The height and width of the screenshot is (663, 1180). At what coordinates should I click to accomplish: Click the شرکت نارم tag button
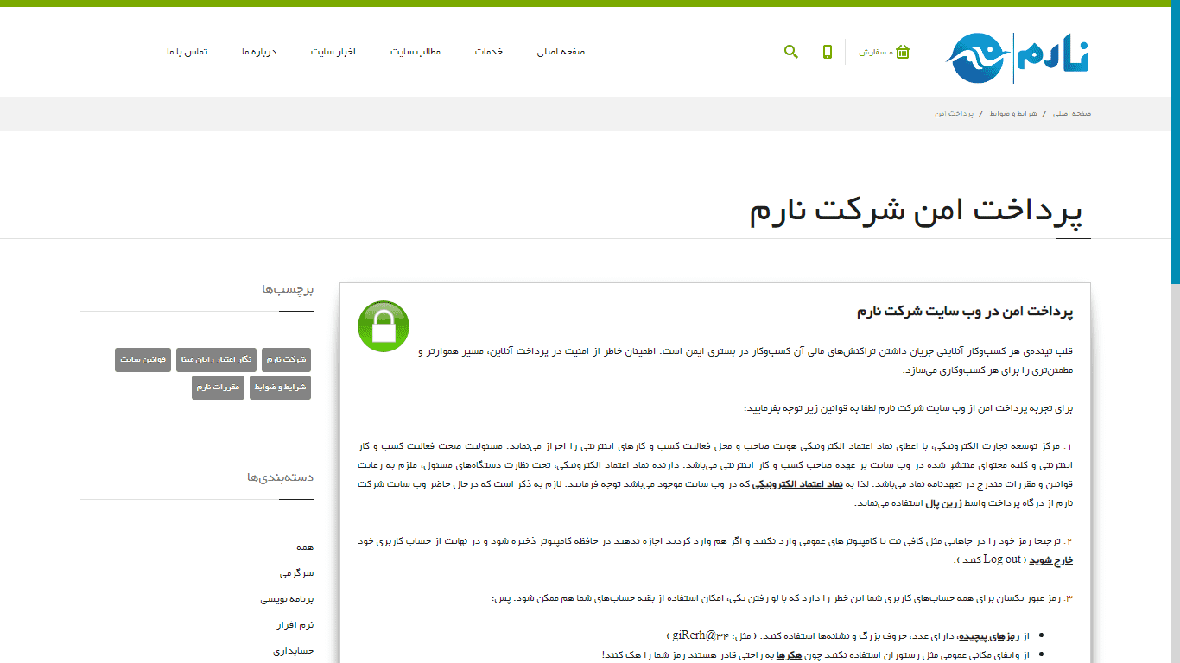pos(286,359)
